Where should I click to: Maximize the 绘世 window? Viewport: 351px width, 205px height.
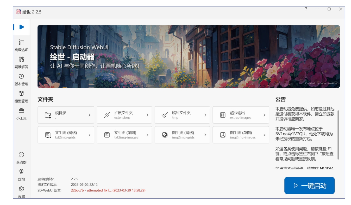click(329, 9)
